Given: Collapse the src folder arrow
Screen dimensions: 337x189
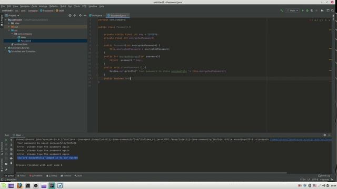Looking at the screenshot, I should 9,30.
